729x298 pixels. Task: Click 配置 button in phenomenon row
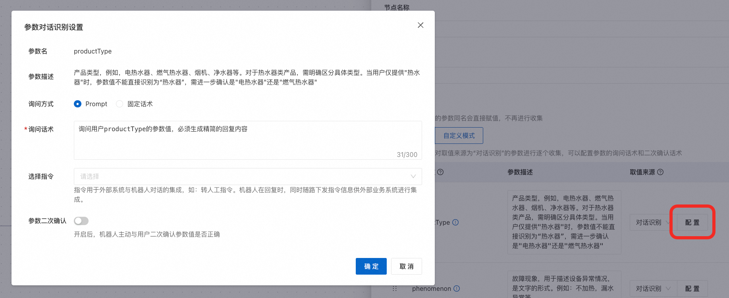click(x=692, y=288)
